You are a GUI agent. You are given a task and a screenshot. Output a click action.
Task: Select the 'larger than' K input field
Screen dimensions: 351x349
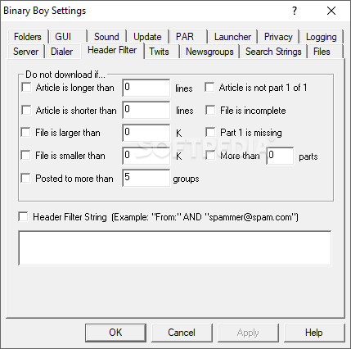pos(146,133)
